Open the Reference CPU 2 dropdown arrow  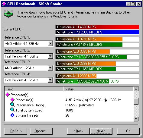(50, 56)
